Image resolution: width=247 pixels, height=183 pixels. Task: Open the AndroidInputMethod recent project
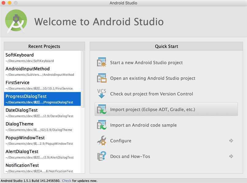coord(43,71)
